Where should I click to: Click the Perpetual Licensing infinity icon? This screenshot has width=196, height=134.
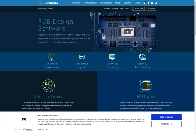click(112, 57)
